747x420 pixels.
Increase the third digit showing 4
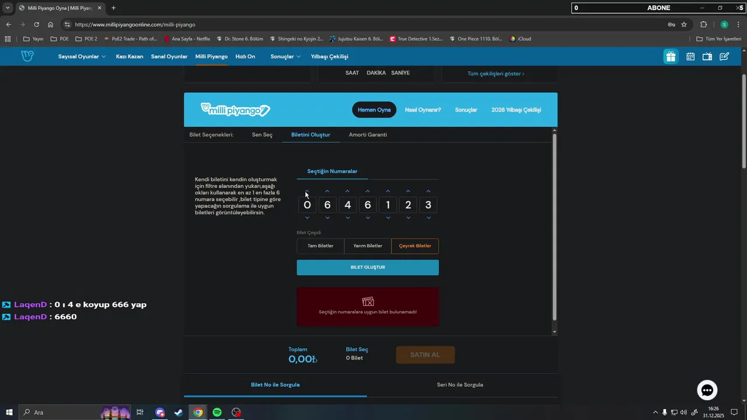coord(347,191)
